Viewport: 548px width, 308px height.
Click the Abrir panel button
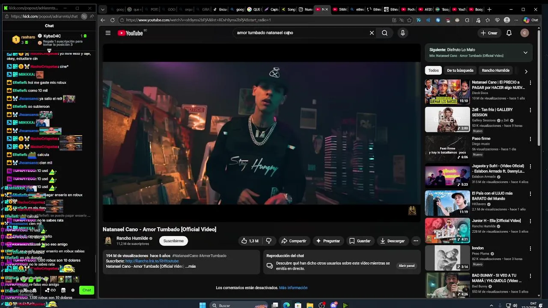pyautogui.click(x=407, y=266)
